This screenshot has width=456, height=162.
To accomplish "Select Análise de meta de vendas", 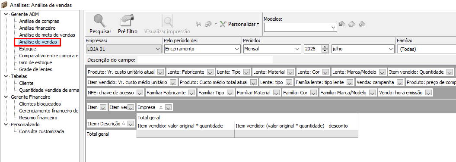I will pyautogui.click(x=47, y=35).
